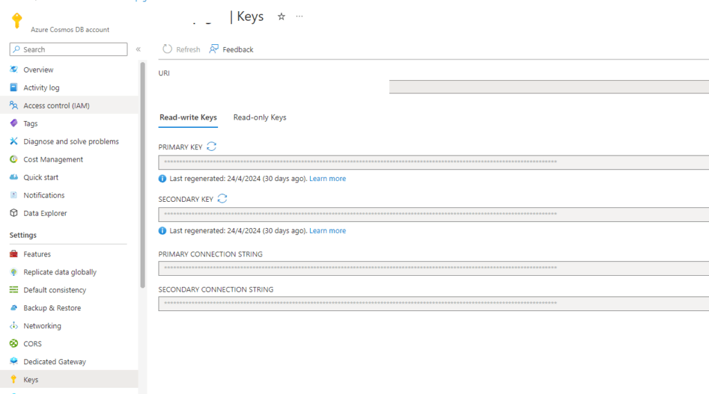Open the Quick start icon
This screenshot has width=709, height=394.
(x=14, y=178)
